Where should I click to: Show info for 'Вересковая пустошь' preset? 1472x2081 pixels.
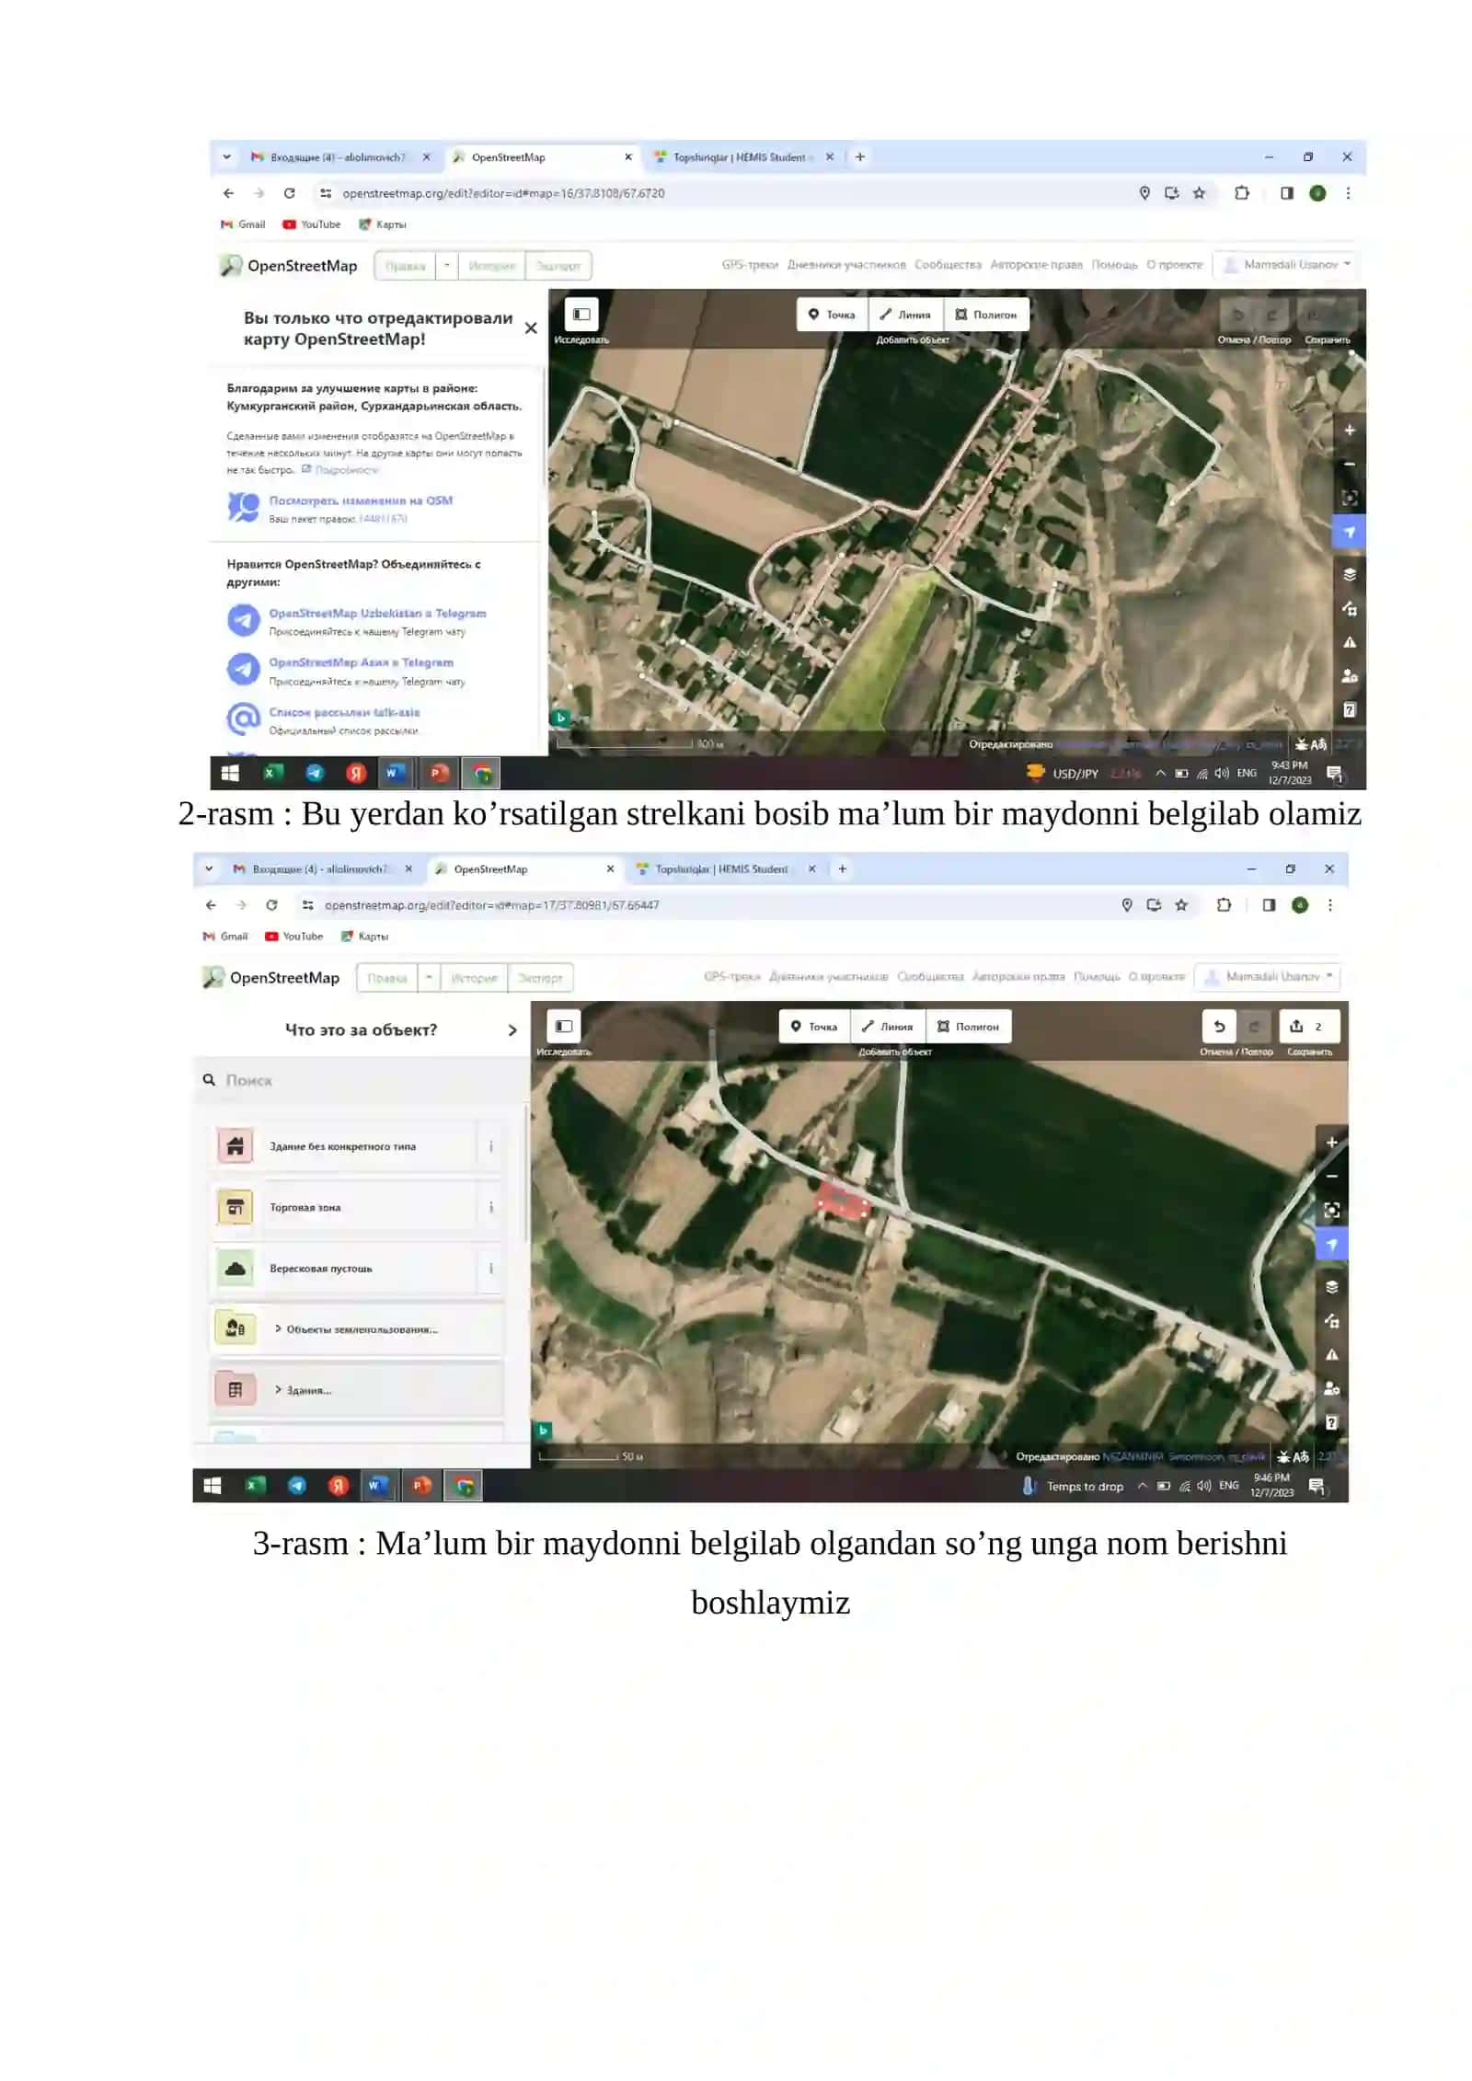[490, 1268]
